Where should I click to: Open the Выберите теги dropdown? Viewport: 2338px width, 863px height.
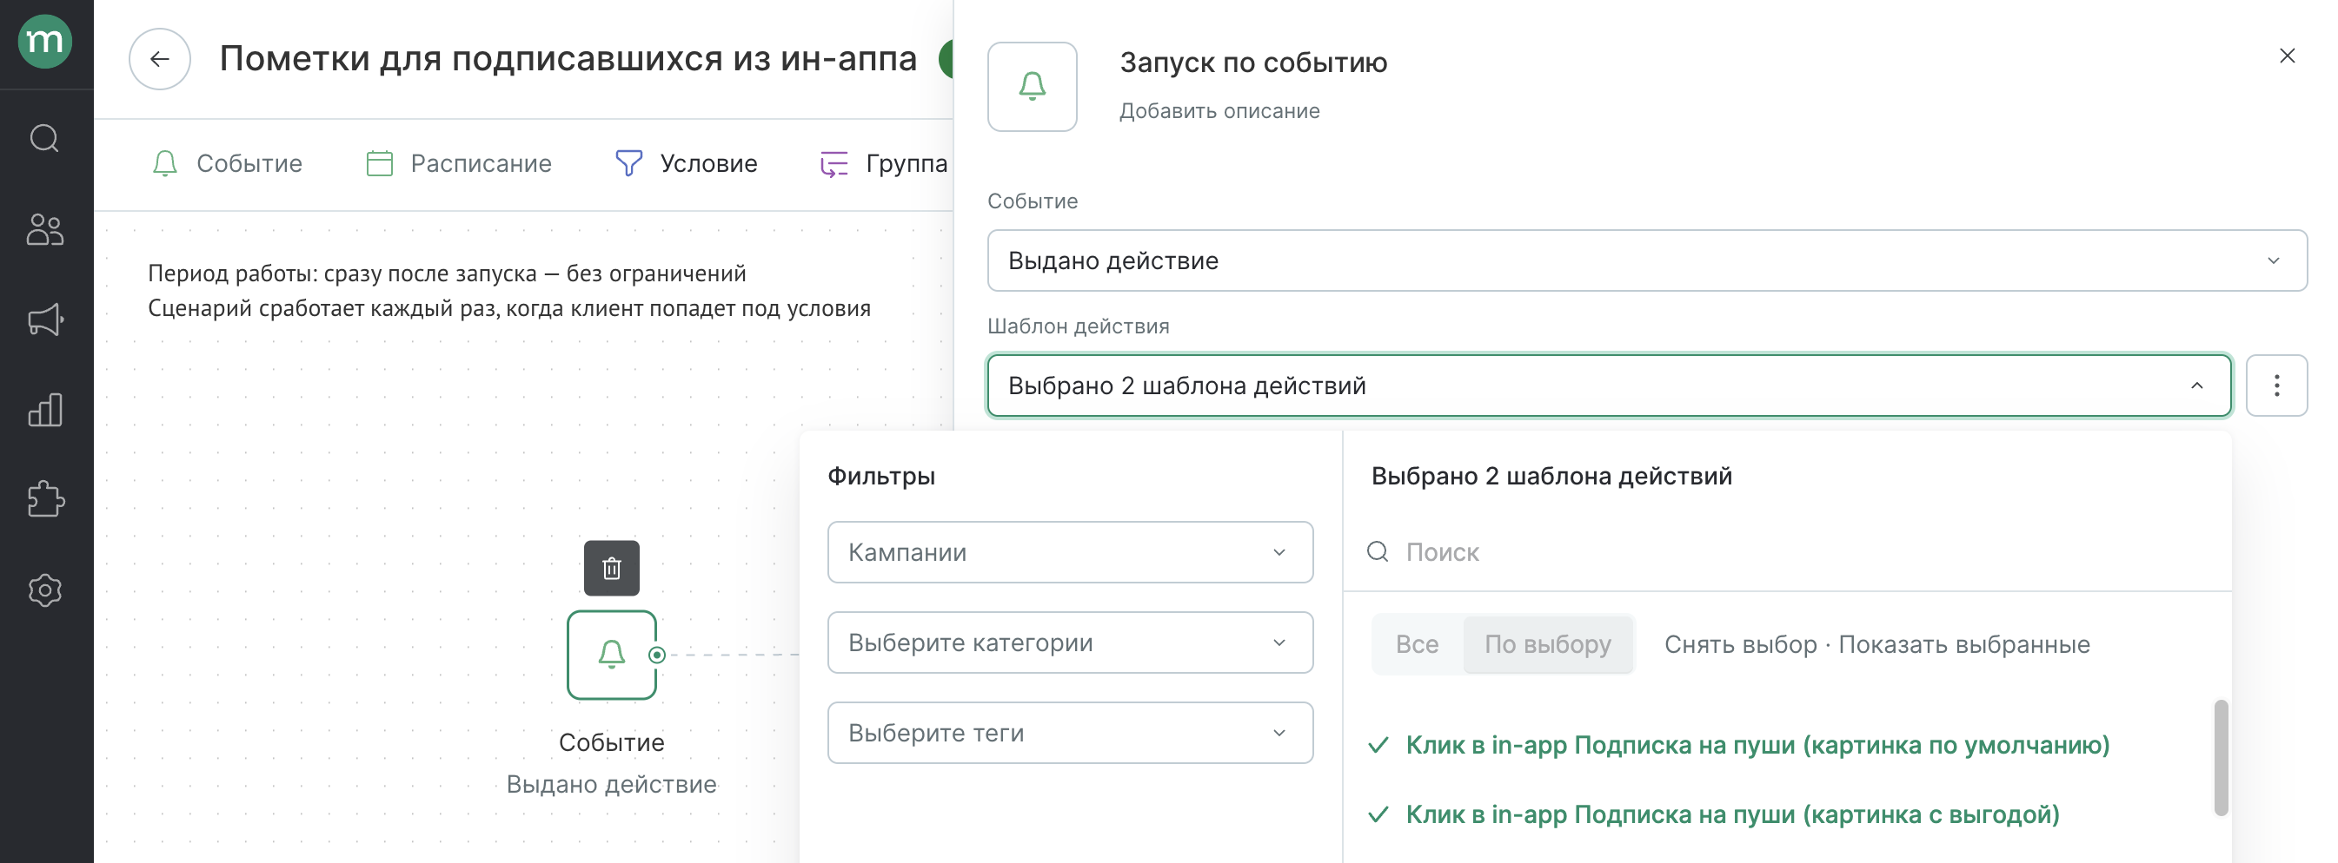coord(1070,733)
